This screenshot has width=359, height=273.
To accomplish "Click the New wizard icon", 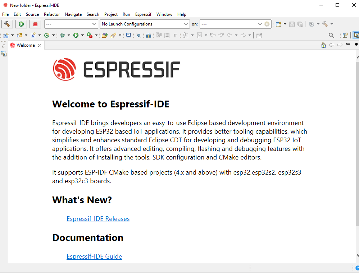I will coord(278,24).
